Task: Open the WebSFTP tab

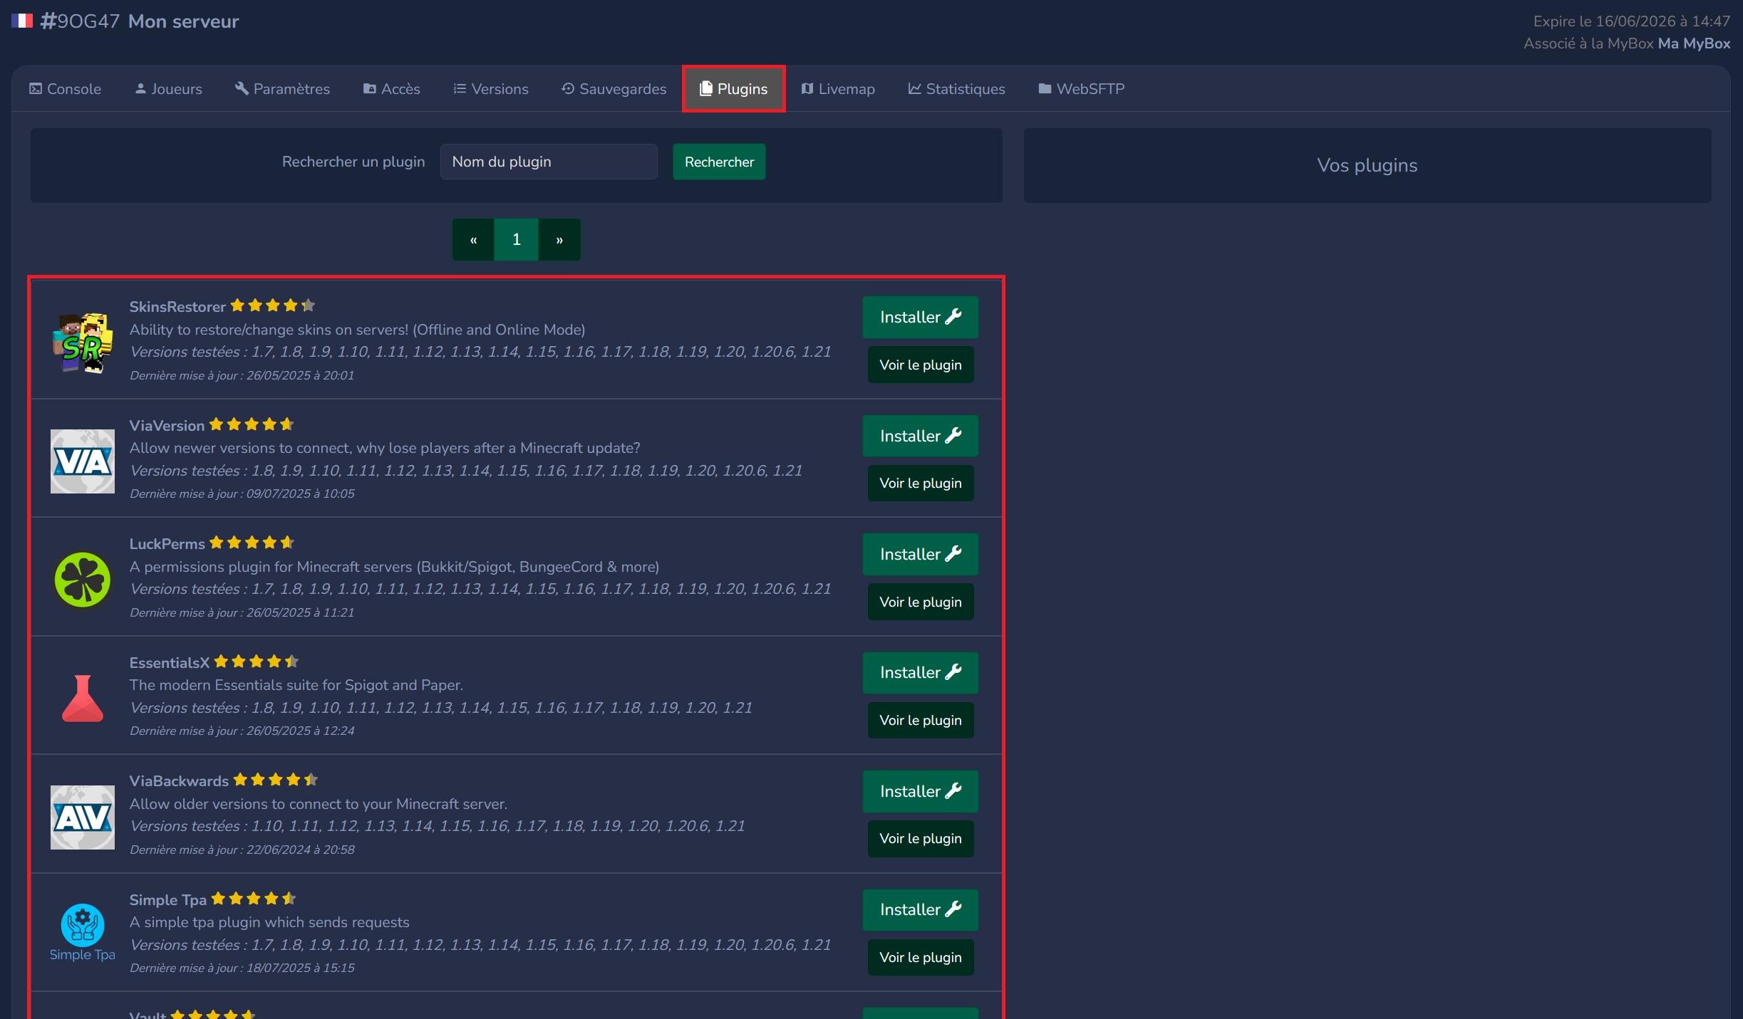Action: (1081, 89)
